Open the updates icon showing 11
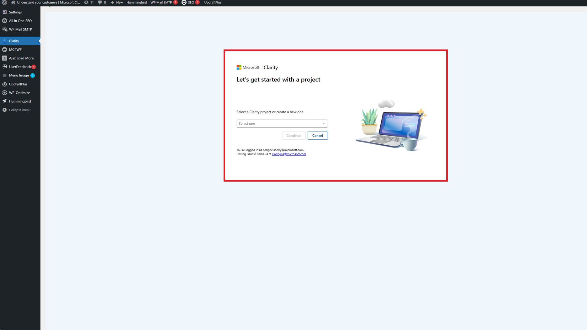Image resolution: width=587 pixels, height=330 pixels. coord(86,2)
